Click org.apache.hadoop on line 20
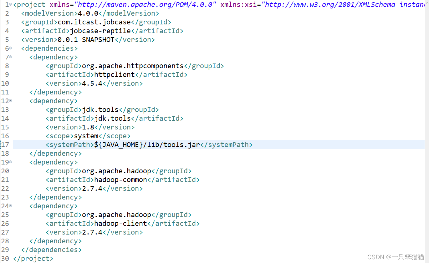The image size is (429, 263). point(116,171)
